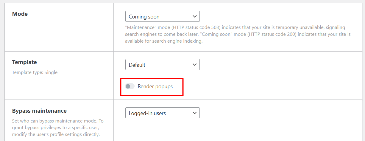365x141 pixels.
Task: Click the chevron arrow on Default select
Action: 195,65
